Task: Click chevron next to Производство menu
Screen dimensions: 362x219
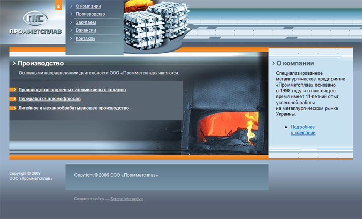Action: click(x=71, y=14)
